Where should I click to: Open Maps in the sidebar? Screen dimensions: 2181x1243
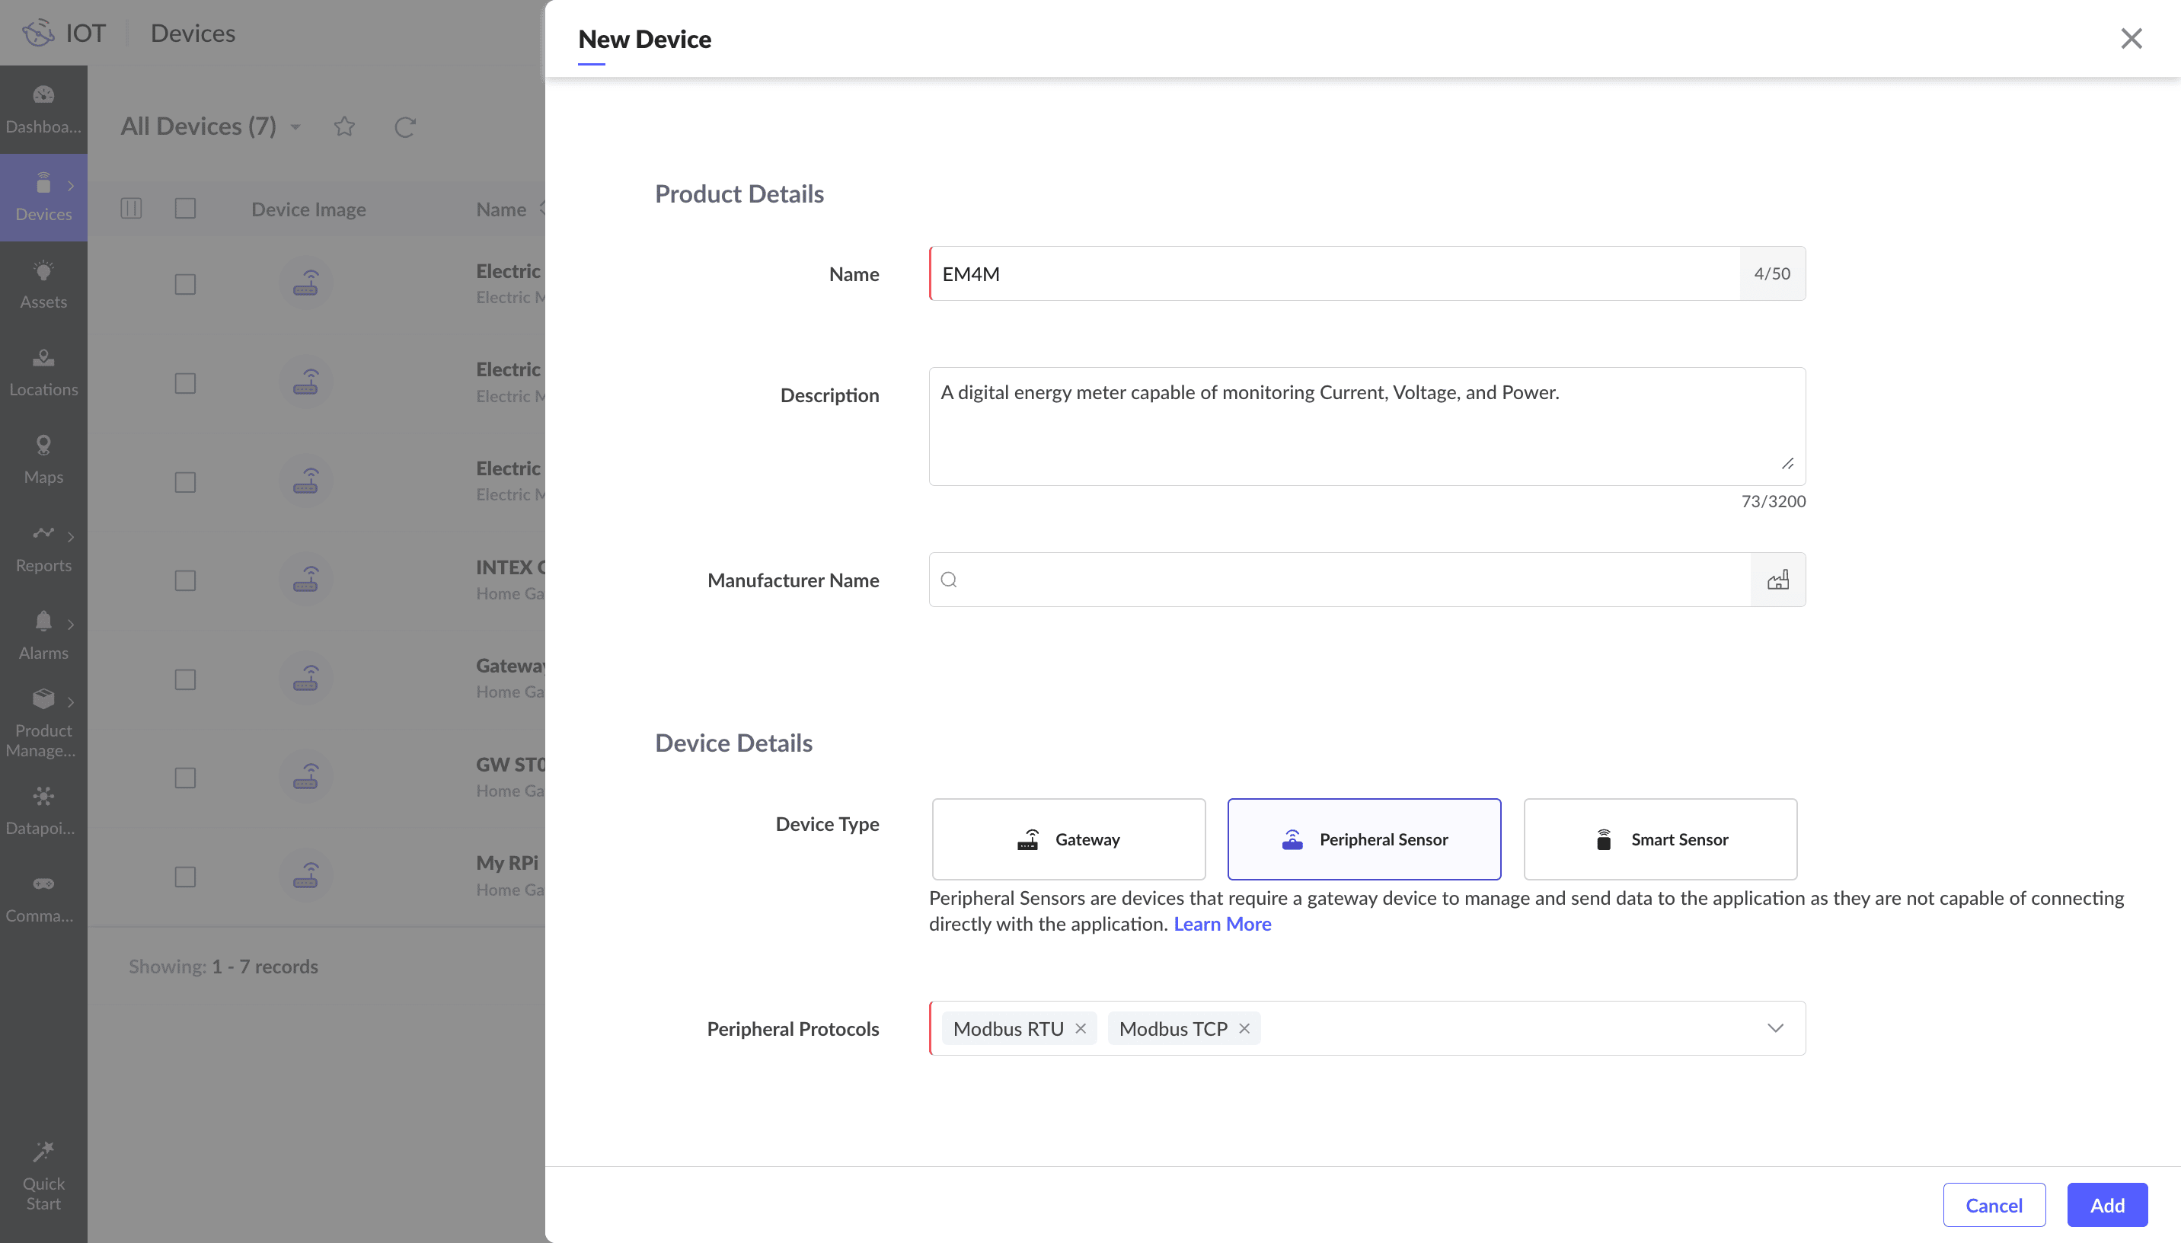[43, 459]
